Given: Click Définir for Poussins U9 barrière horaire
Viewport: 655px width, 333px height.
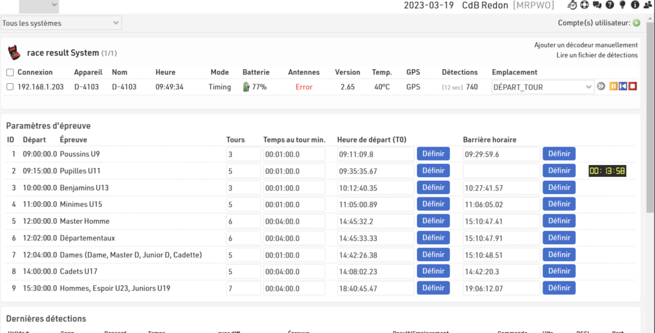Looking at the screenshot, I should [x=559, y=153].
